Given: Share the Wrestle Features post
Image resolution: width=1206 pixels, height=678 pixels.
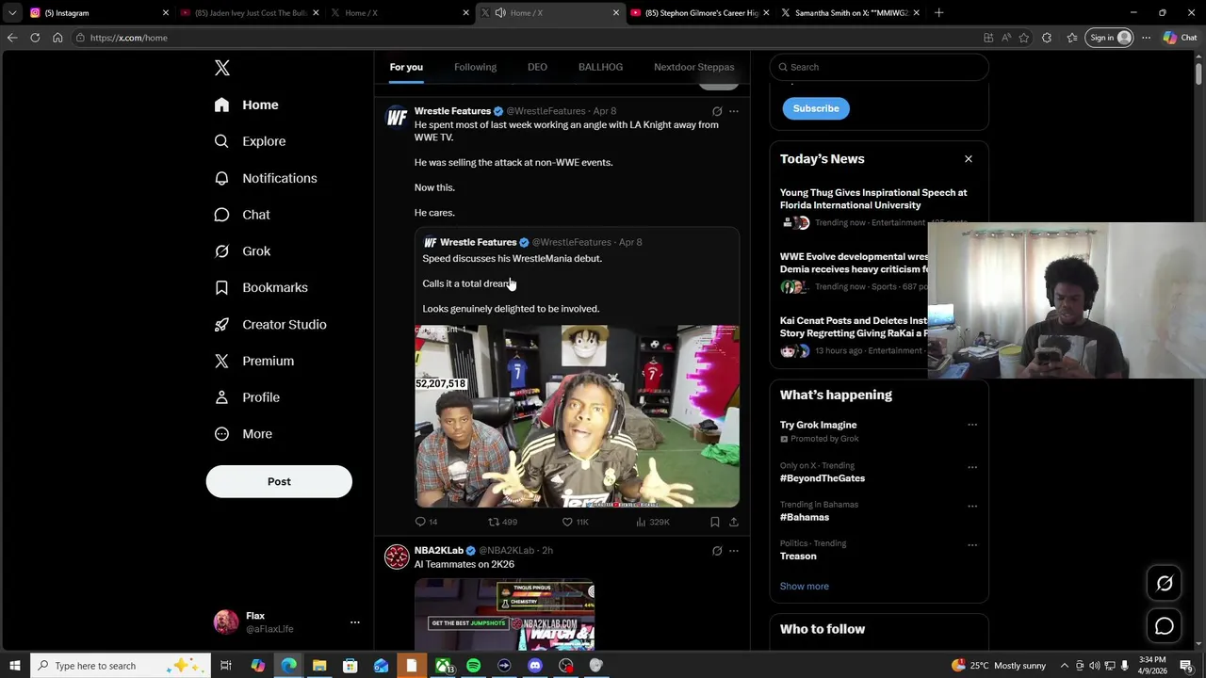Looking at the screenshot, I should coord(734,522).
